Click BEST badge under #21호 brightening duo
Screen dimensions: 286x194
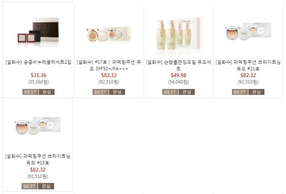click(240, 92)
